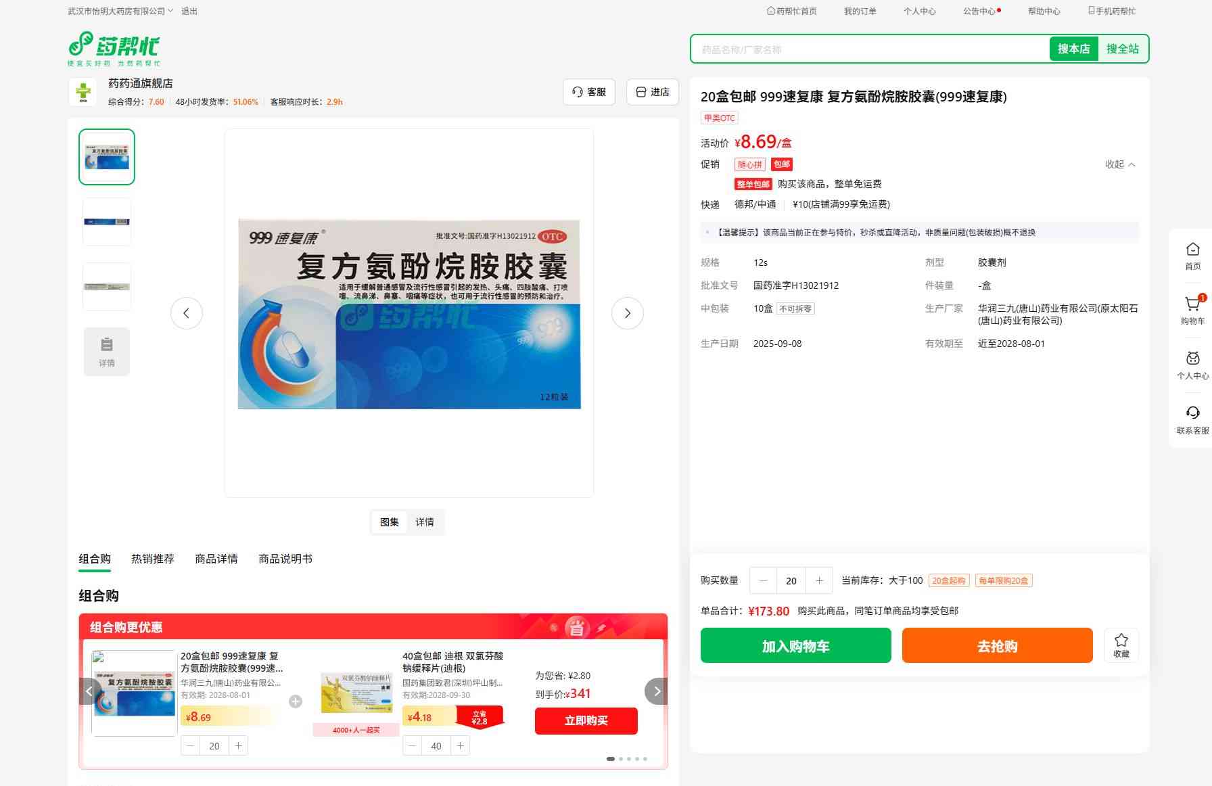Open the 商品说明书 tab
1212x786 pixels.
[x=285, y=559]
